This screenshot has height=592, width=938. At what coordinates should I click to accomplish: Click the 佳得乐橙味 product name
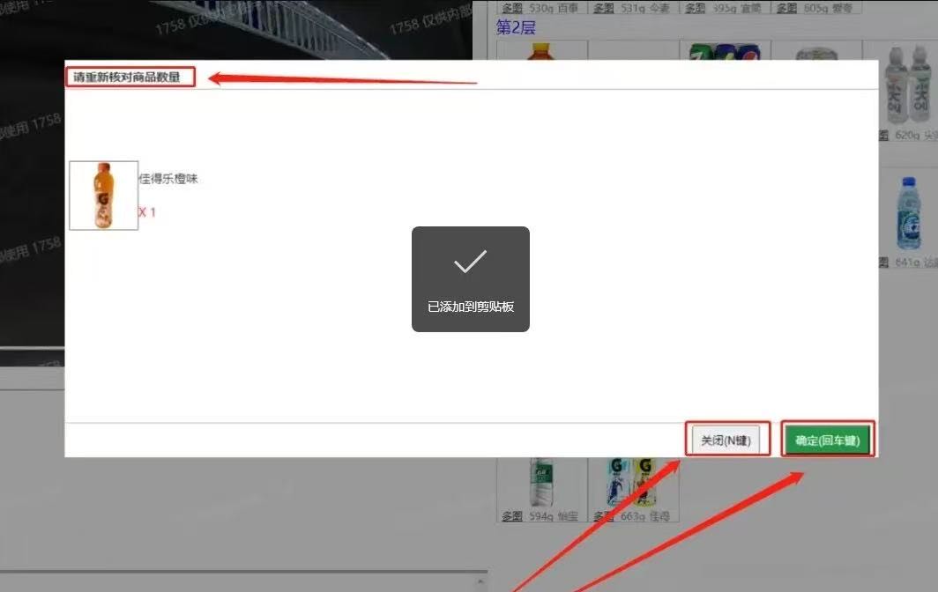point(168,178)
